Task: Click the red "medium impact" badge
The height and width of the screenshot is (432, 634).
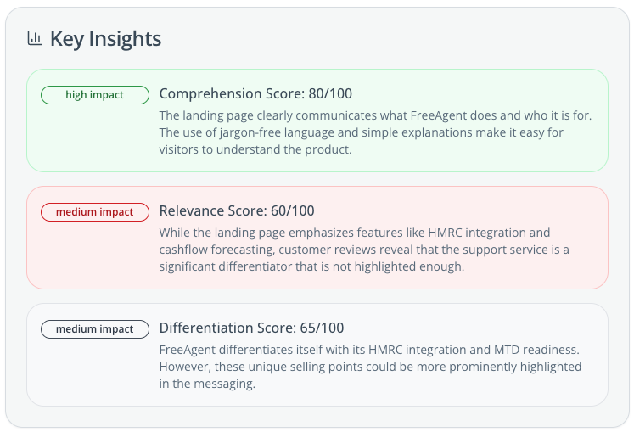Action: 95,212
